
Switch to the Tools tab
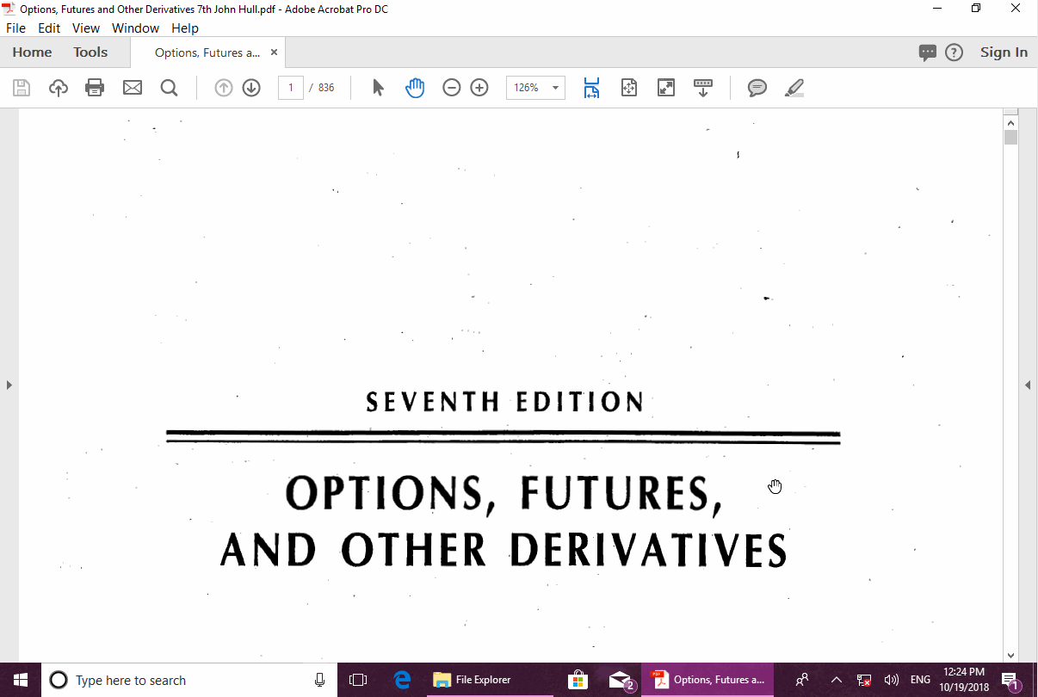click(x=90, y=52)
